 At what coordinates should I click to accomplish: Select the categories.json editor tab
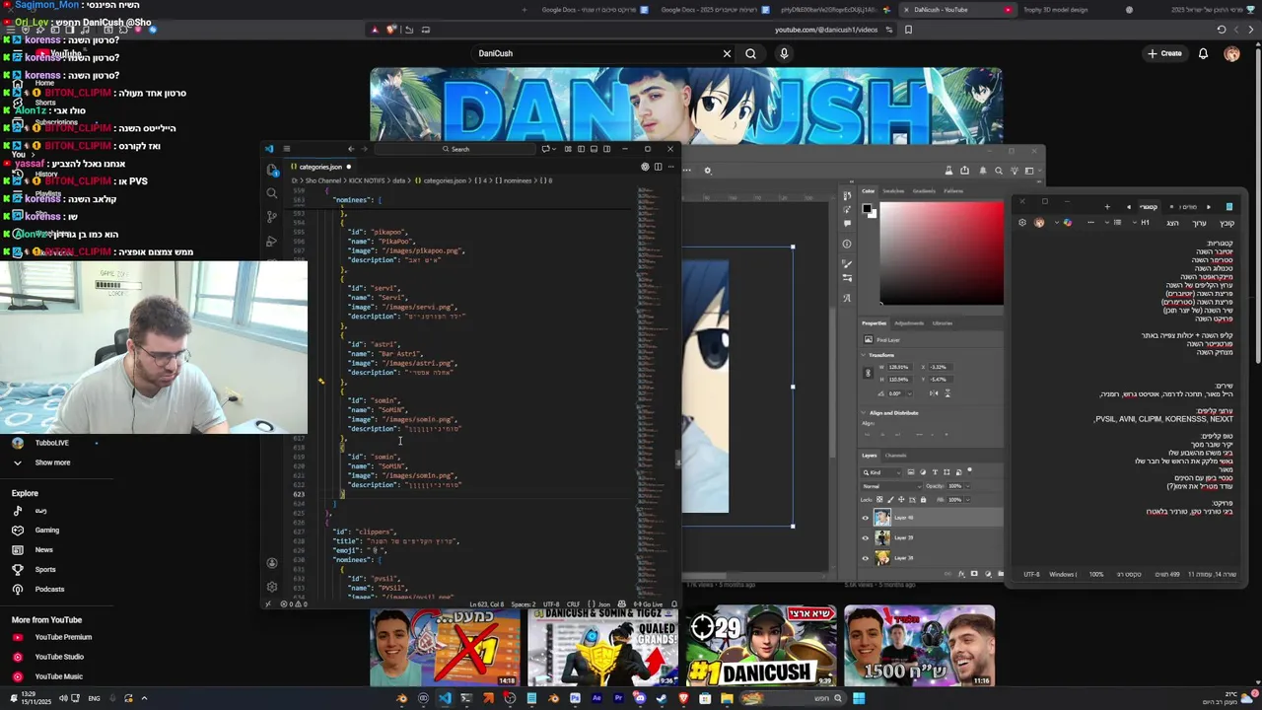[x=320, y=167]
